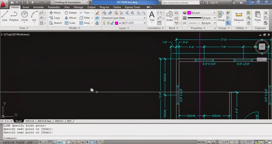Click the Mirror tool

(70, 18)
